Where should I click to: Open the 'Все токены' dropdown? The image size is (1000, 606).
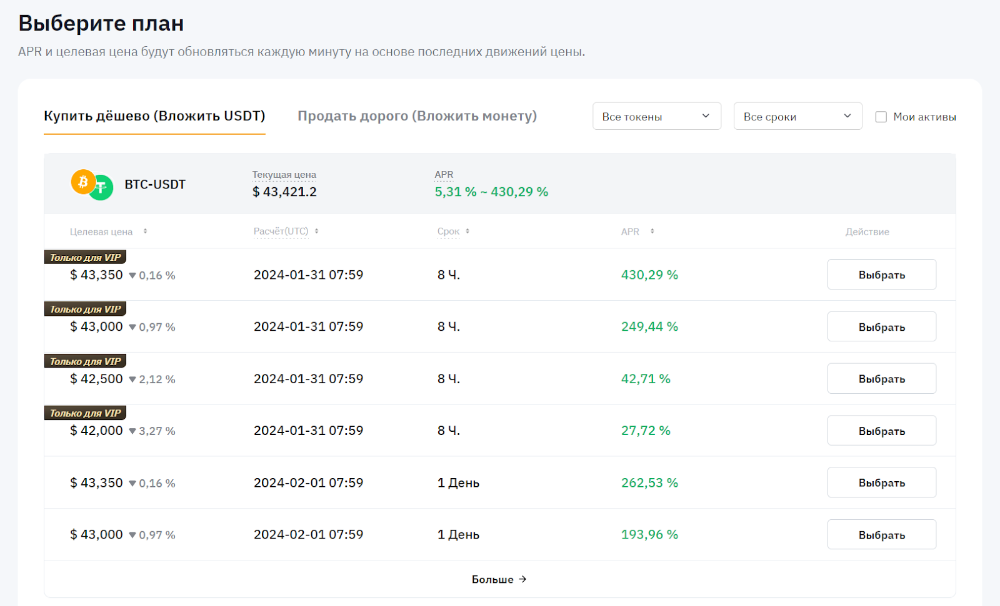tap(656, 117)
